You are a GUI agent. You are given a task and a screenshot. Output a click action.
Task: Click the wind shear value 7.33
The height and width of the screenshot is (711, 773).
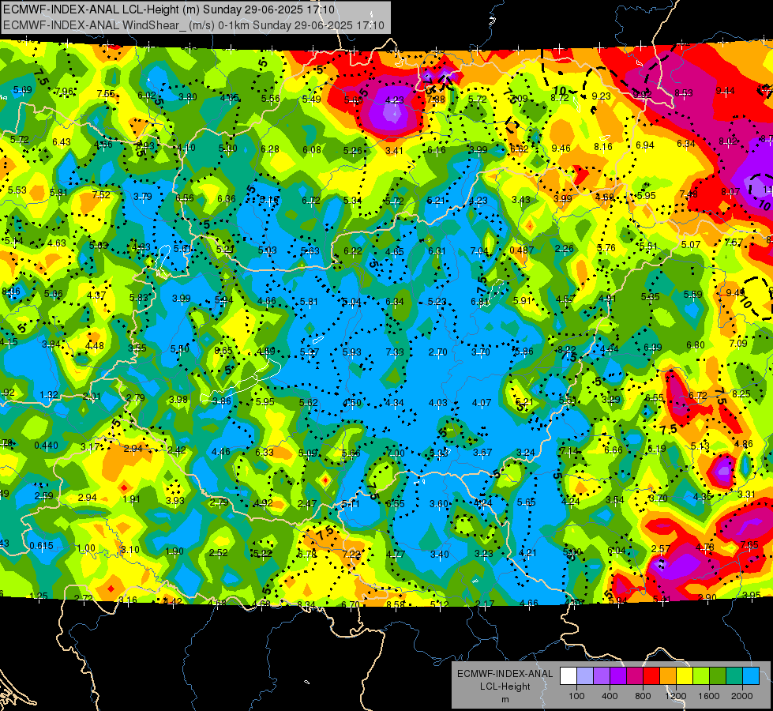395,352
